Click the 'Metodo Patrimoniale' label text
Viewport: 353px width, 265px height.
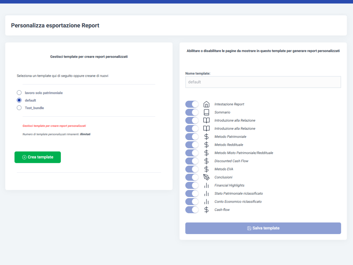click(230, 137)
